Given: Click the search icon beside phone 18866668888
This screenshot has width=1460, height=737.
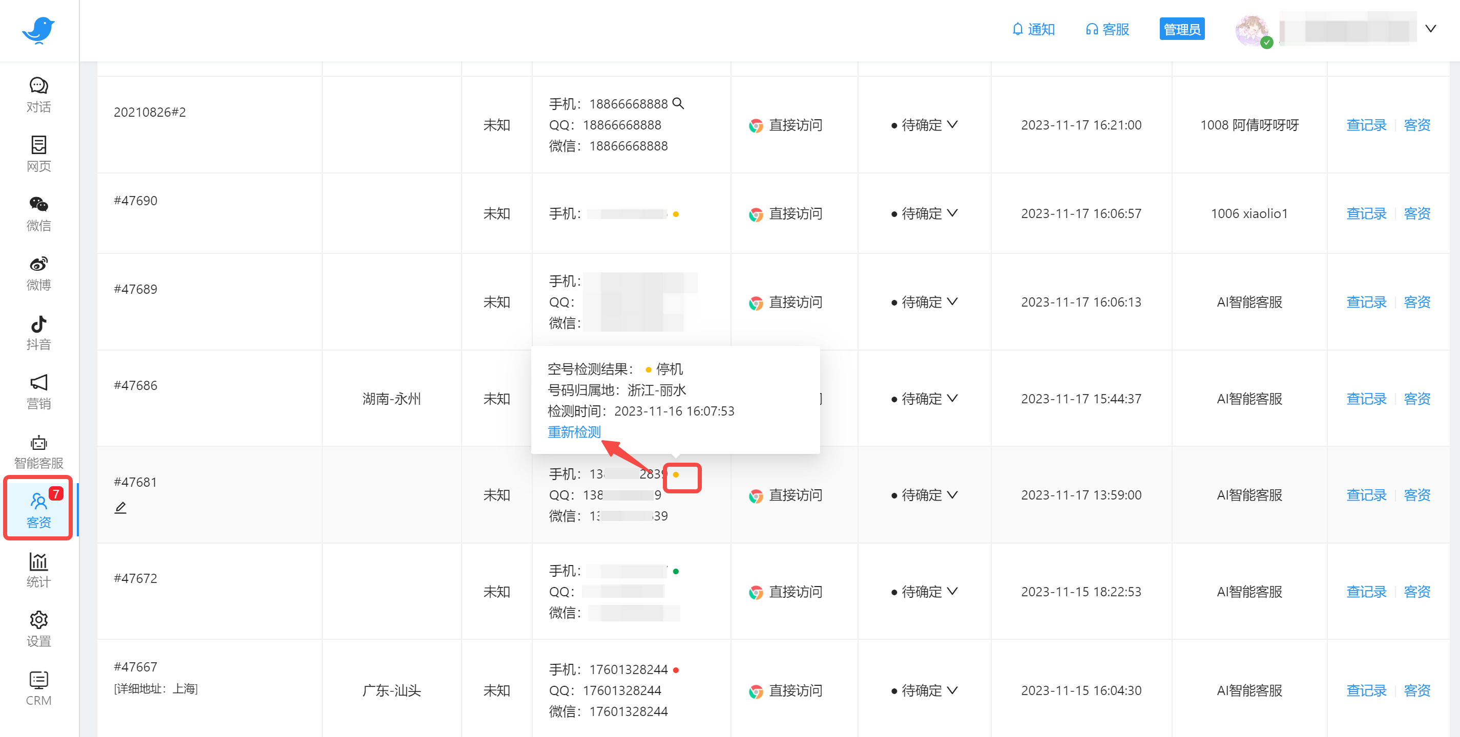Looking at the screenshot, I should click(x=678, y=103).
